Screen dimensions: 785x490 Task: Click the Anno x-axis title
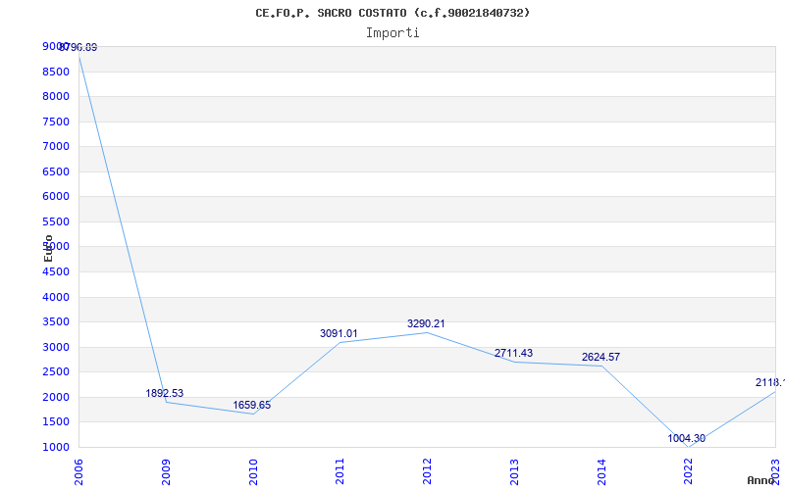761,480
